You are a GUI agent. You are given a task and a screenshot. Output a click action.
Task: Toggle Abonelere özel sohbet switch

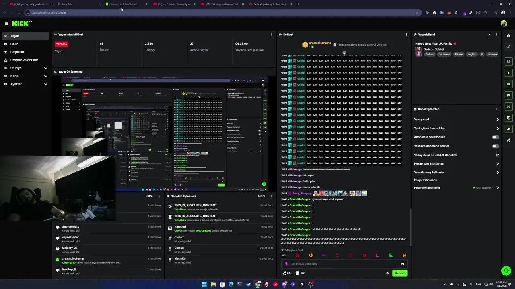click(x=496, y=137)
